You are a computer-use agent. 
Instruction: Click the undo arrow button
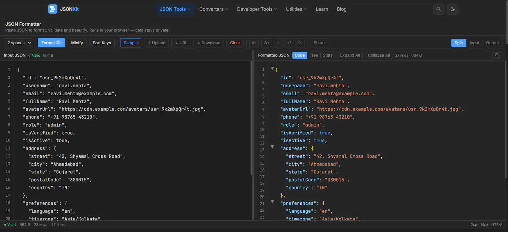pos(289,43)
